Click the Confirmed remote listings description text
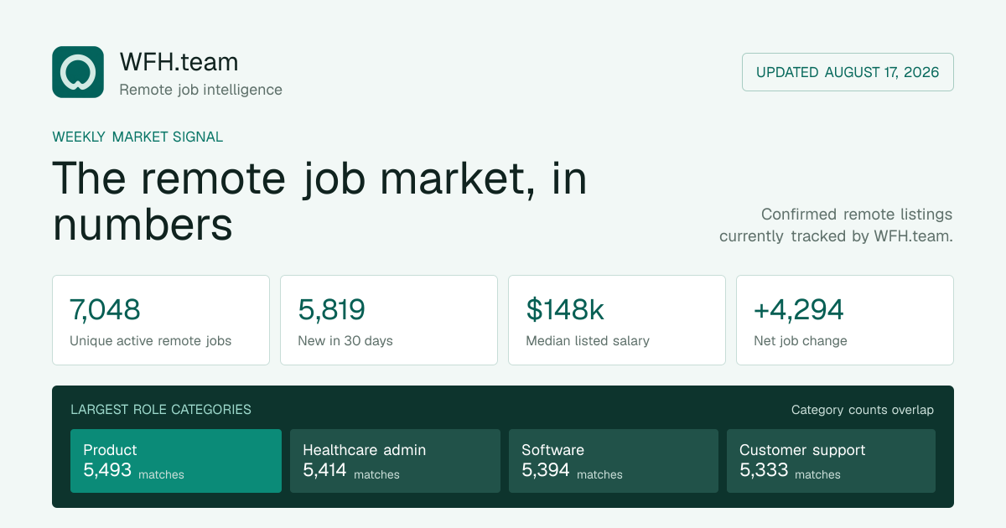 pyautogui.click(x=836, y=225)
